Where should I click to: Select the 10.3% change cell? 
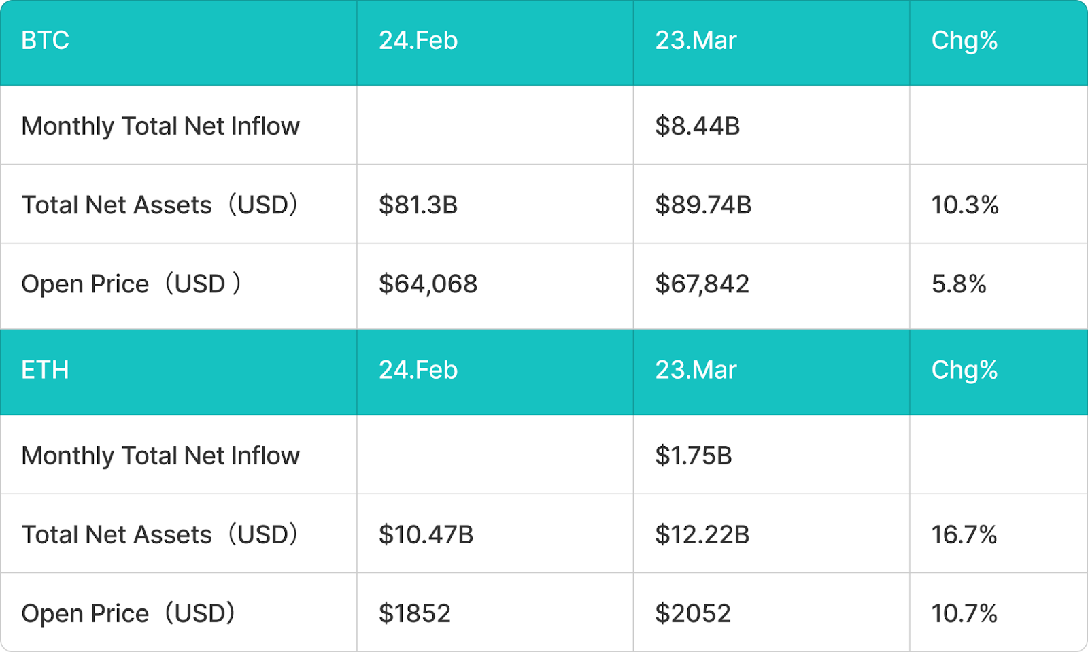pos(964,205)
